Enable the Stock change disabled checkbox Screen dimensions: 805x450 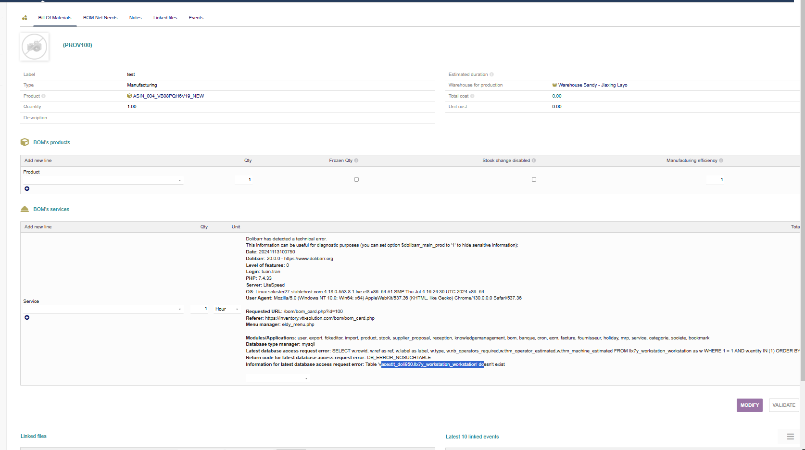tap(534, 180)
